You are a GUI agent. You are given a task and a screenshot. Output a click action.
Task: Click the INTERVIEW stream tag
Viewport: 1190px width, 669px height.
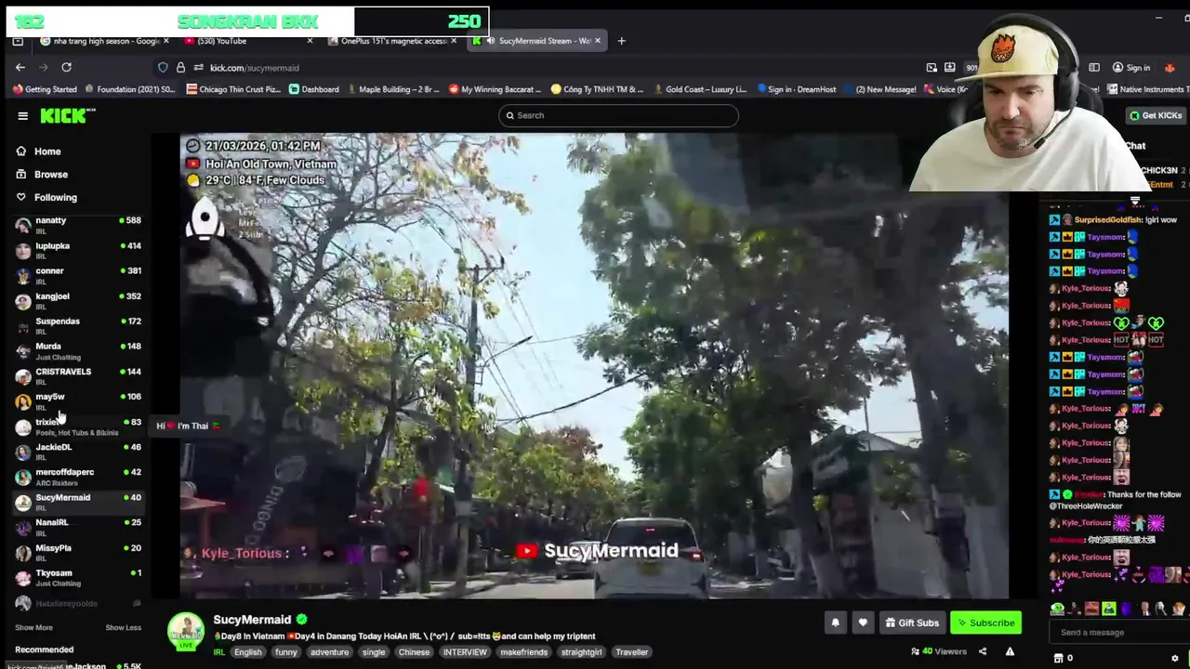465,652
